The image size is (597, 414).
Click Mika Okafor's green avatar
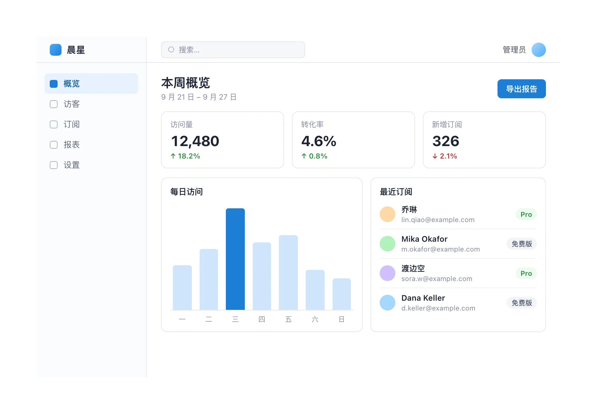click(388, 244)
